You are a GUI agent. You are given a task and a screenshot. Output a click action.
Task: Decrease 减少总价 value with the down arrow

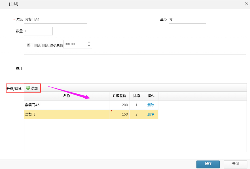89,46
